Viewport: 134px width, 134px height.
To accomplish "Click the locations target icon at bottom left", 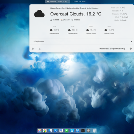I will coord(33,49).
